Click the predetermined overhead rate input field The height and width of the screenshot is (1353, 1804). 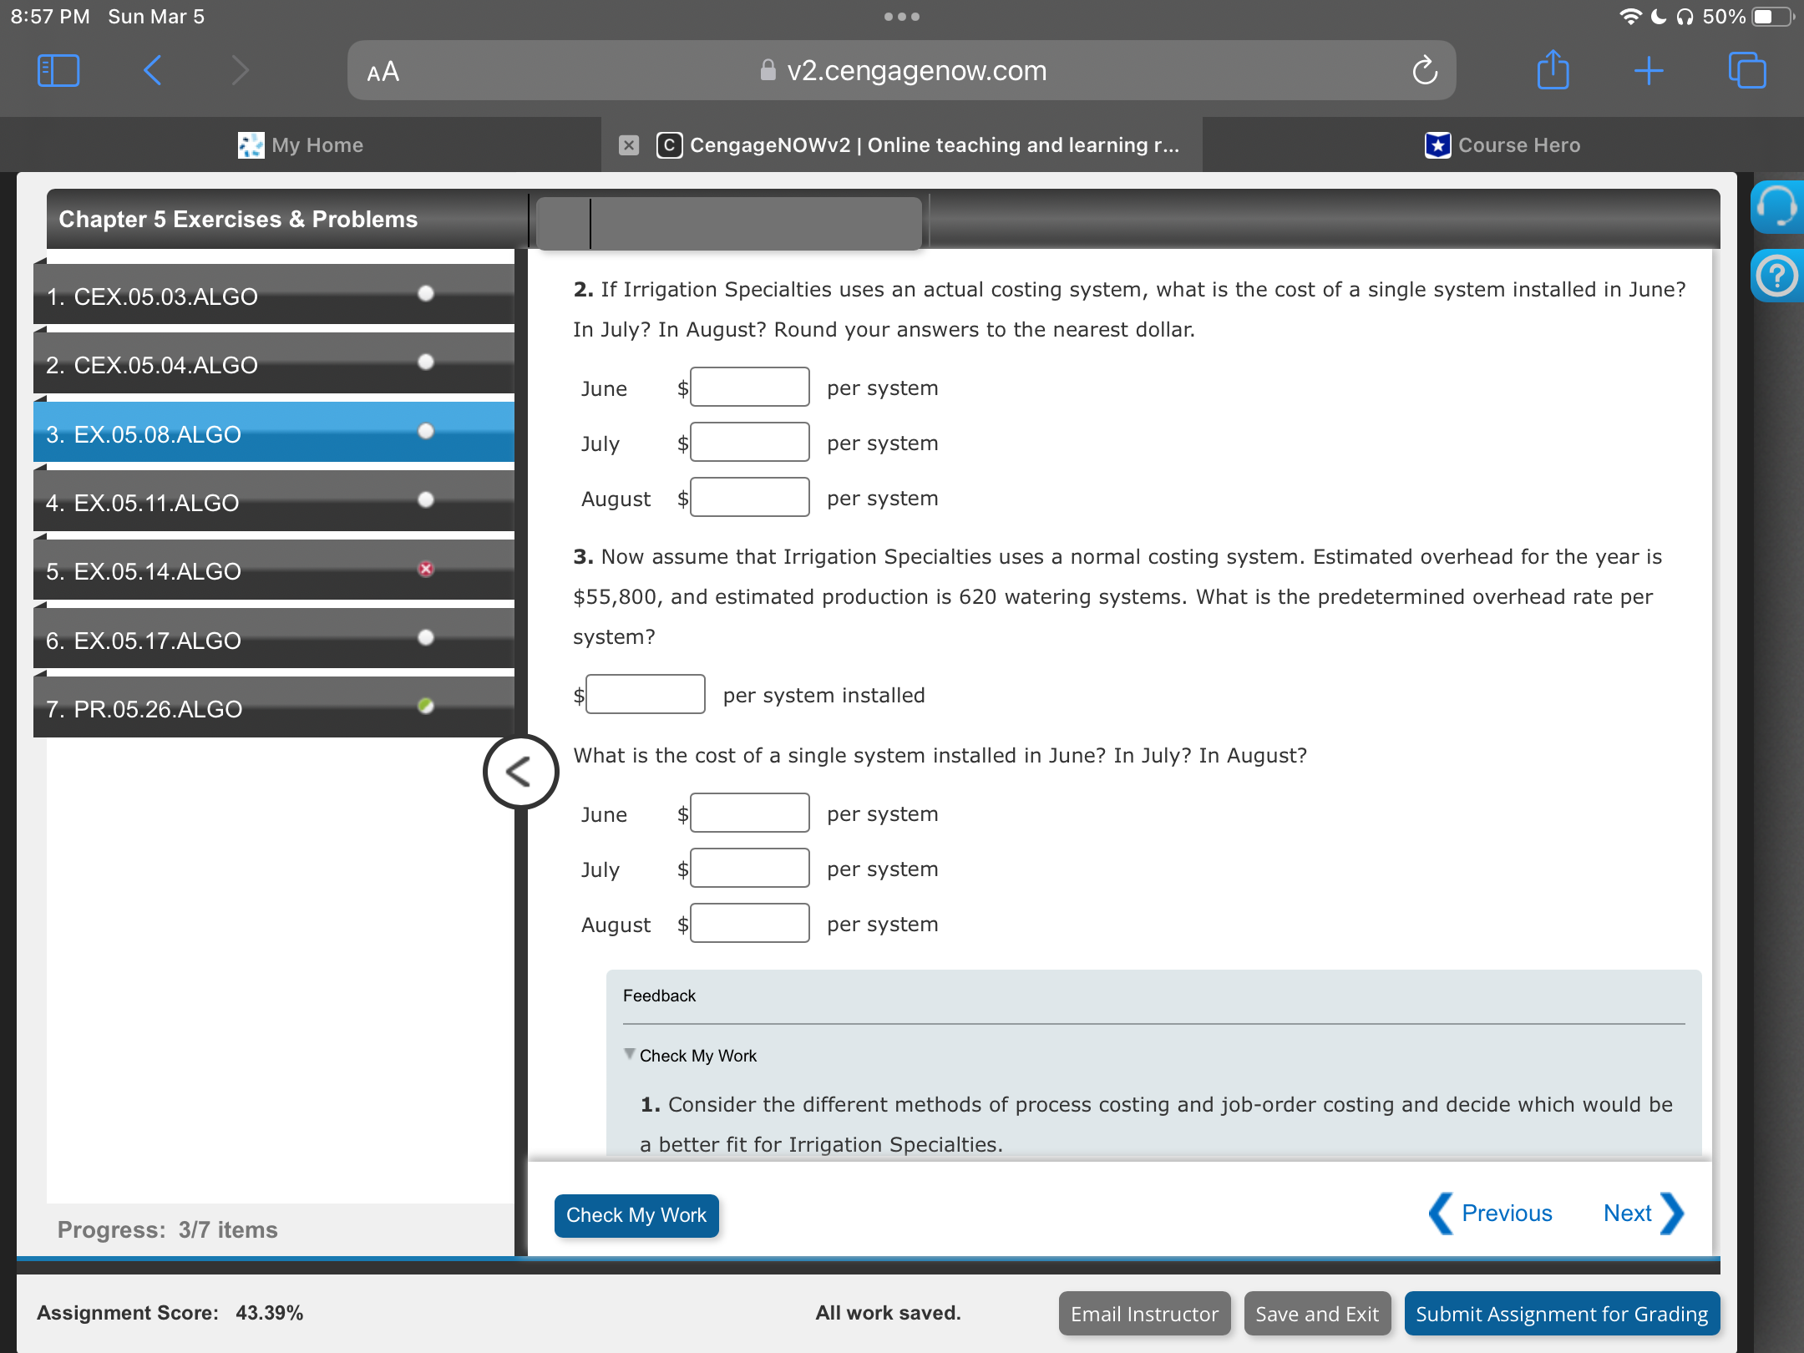coord(645,695)
